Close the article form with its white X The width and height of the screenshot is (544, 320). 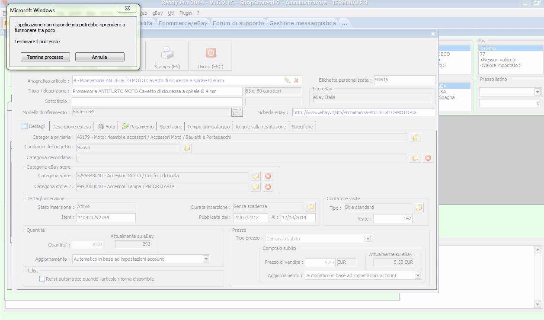[433, 34]
